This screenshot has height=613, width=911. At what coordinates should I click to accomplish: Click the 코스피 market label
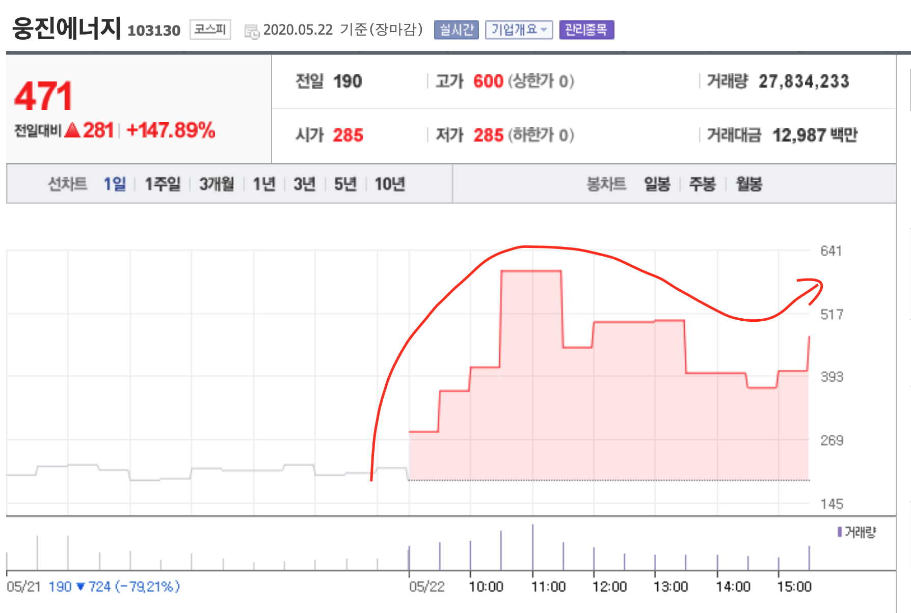(x=210, y=29)
